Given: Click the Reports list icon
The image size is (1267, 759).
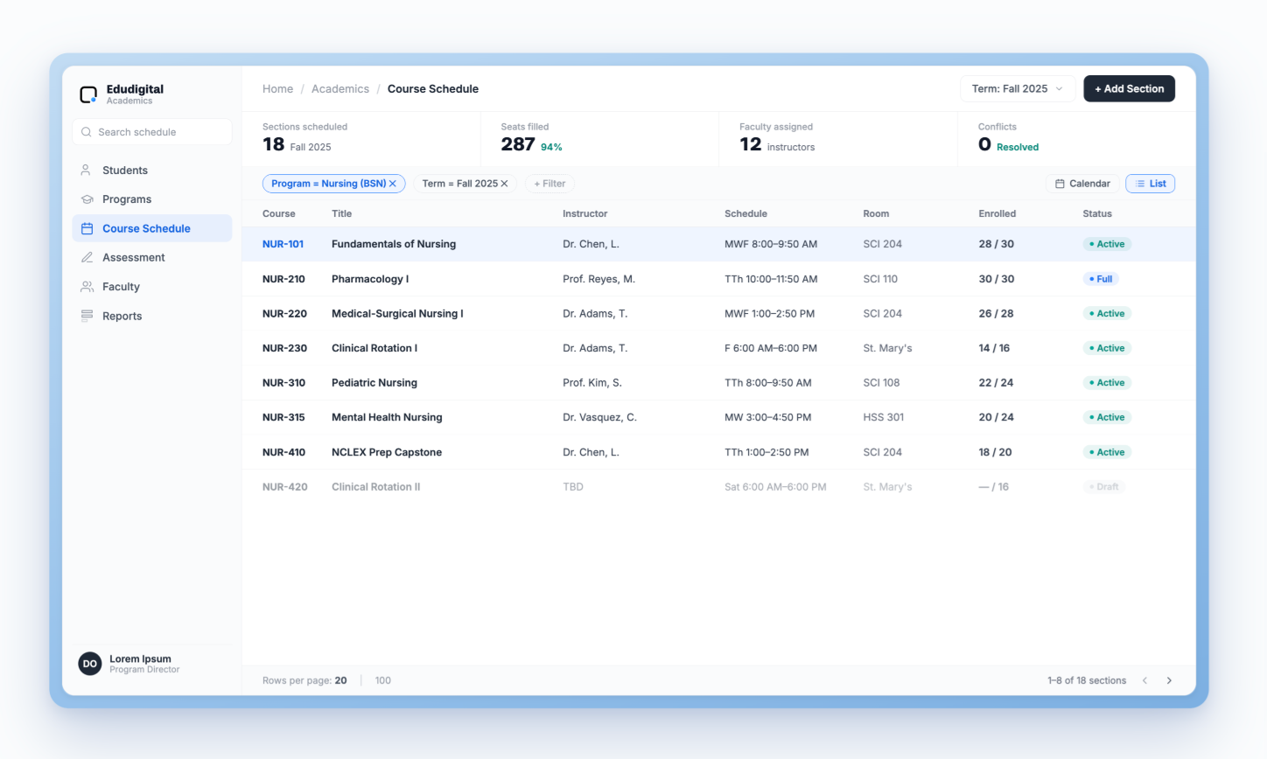Looking at the screenshot, I should [x=87, y=316].
